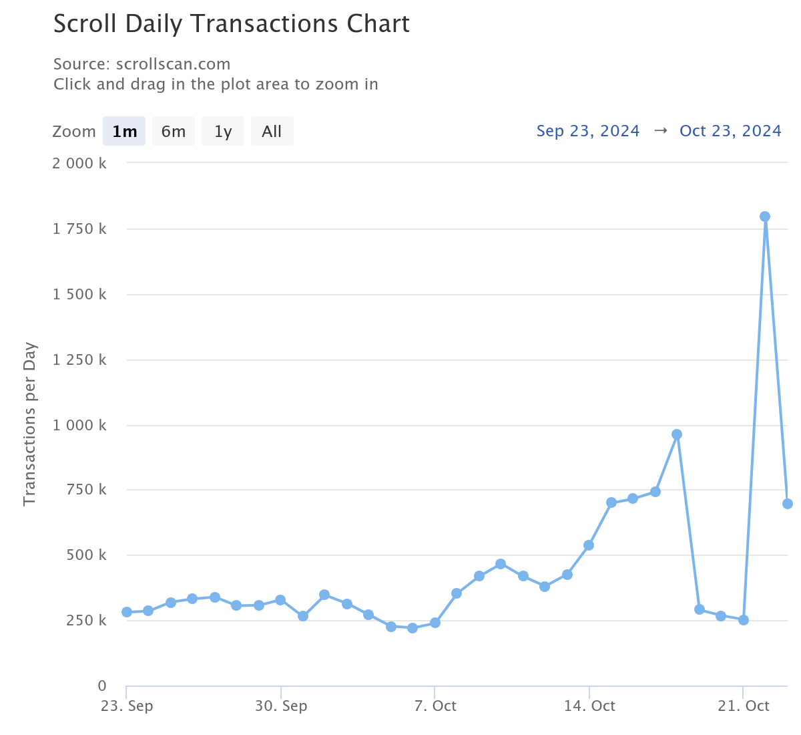Image resolution: width=801 pixels, height=735 pixels.
Task: Click the 30. Sep axis label
Action: click(x=282, y=706)
